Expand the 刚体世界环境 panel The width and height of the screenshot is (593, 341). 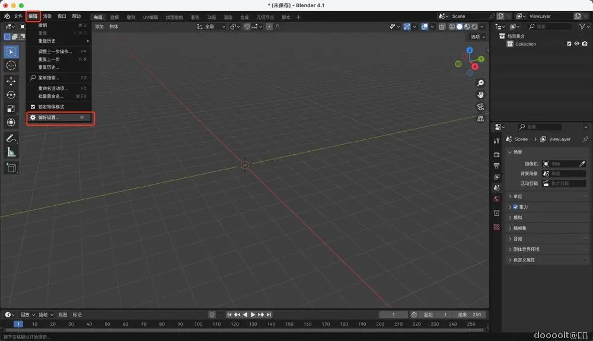point(526,249)
